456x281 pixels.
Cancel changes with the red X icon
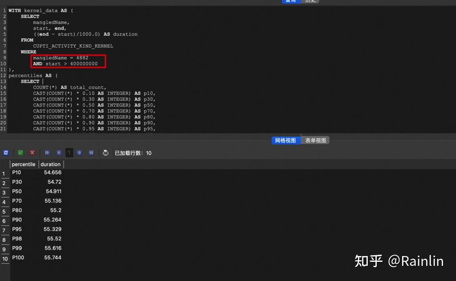click(32, 152)
